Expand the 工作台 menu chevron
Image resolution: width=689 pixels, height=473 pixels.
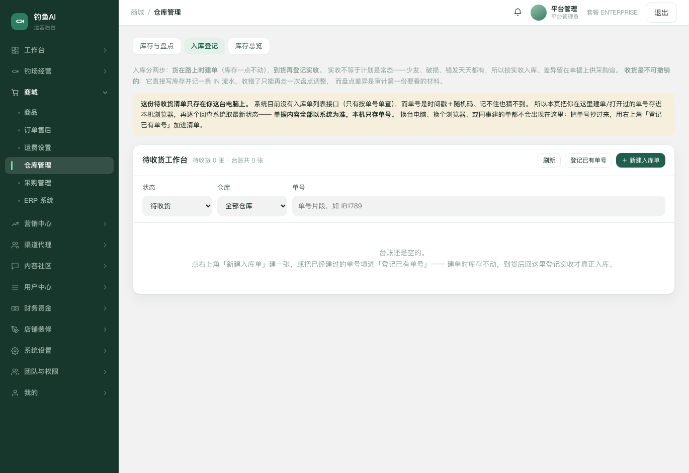[x=105, y=50]
